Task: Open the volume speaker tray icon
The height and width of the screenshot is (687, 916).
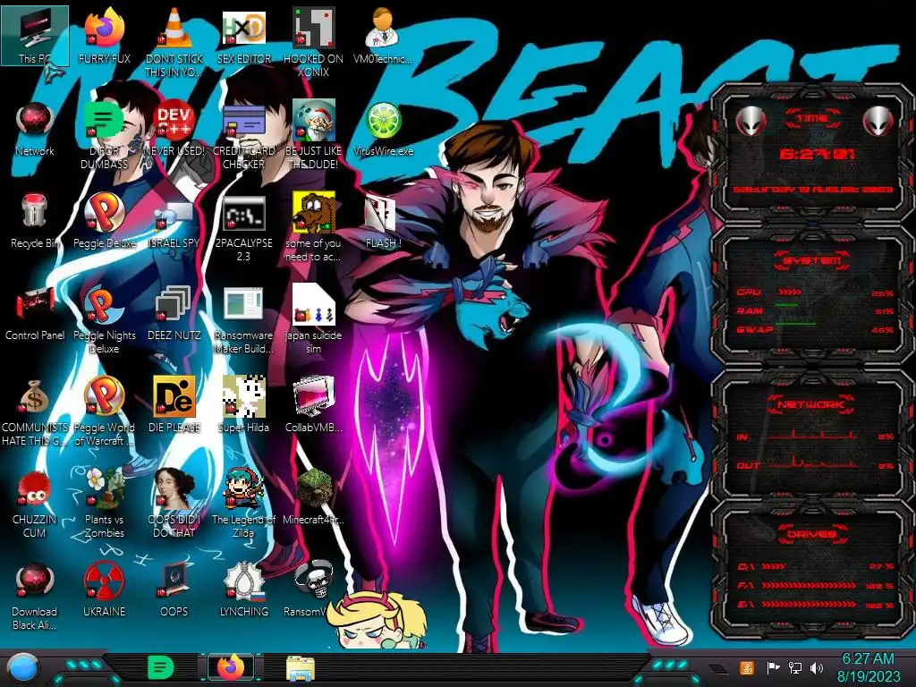Action: click(x=817, y=667)
